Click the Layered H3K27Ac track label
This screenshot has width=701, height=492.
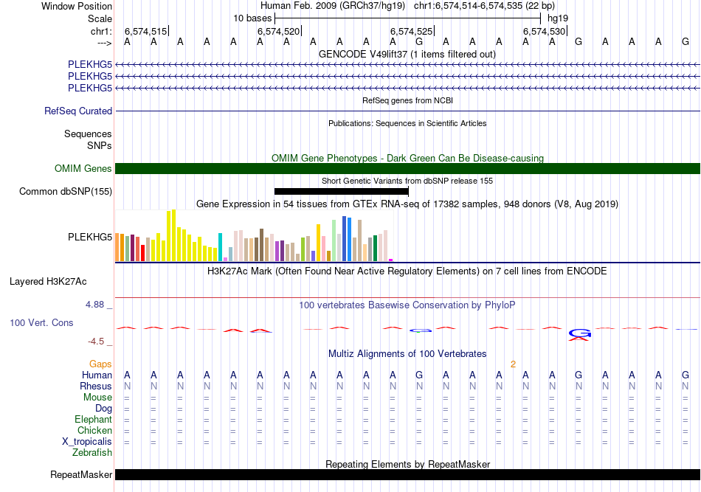coord(48,282)
